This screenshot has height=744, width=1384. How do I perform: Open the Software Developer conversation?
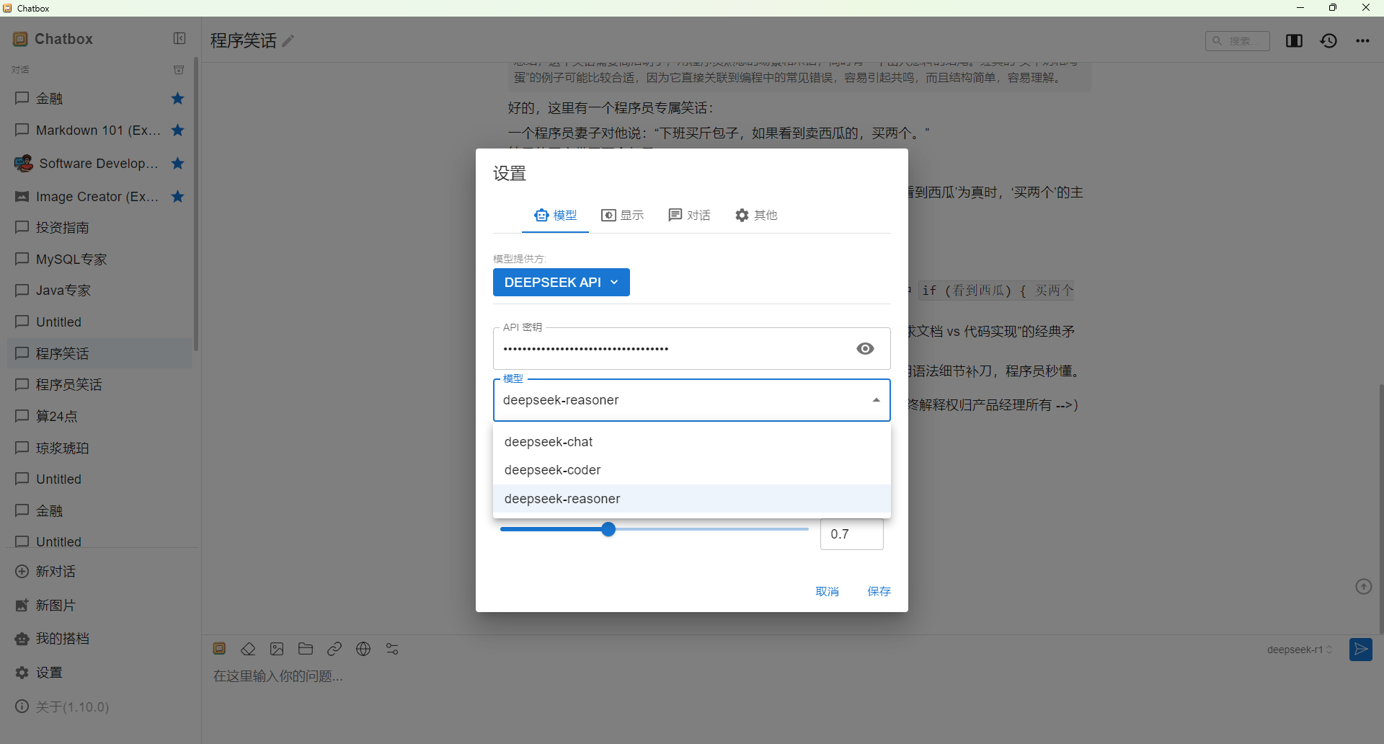99,164
